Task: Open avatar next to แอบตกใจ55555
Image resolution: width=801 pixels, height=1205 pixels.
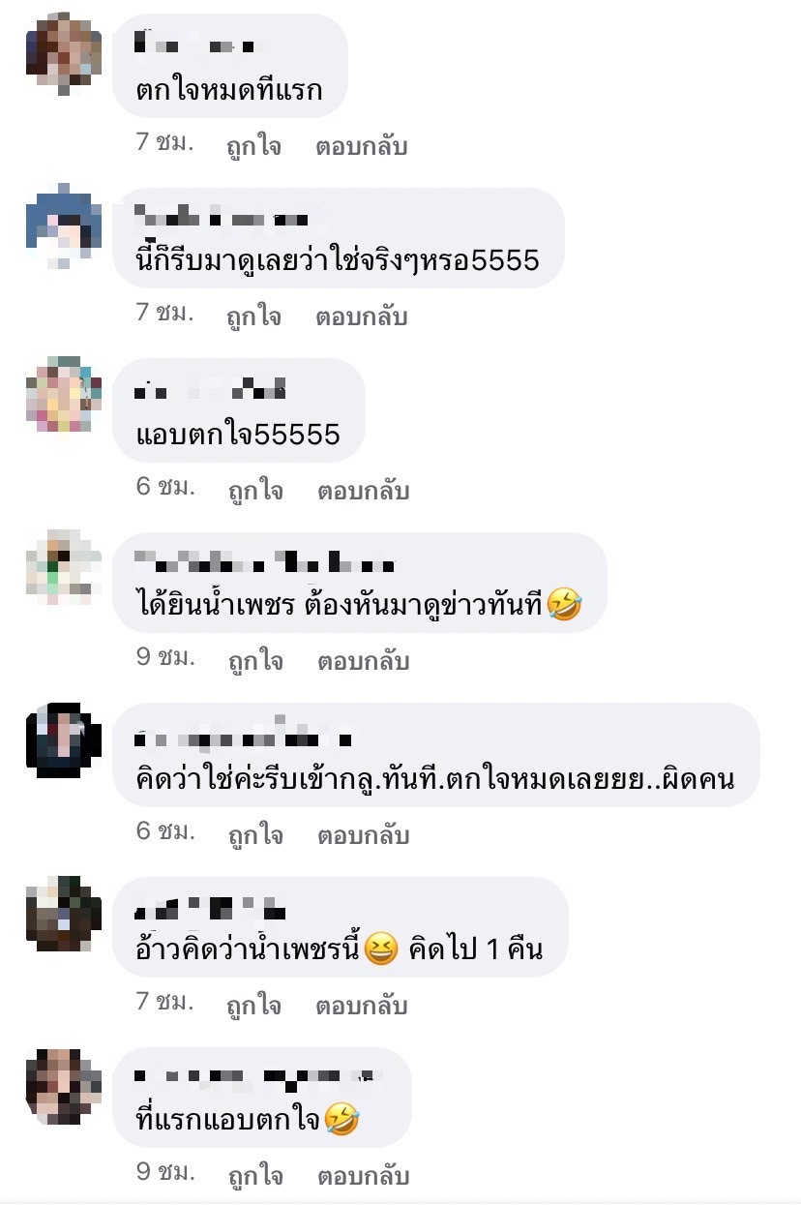Action: pyautogui.click(x=64, y=396)
